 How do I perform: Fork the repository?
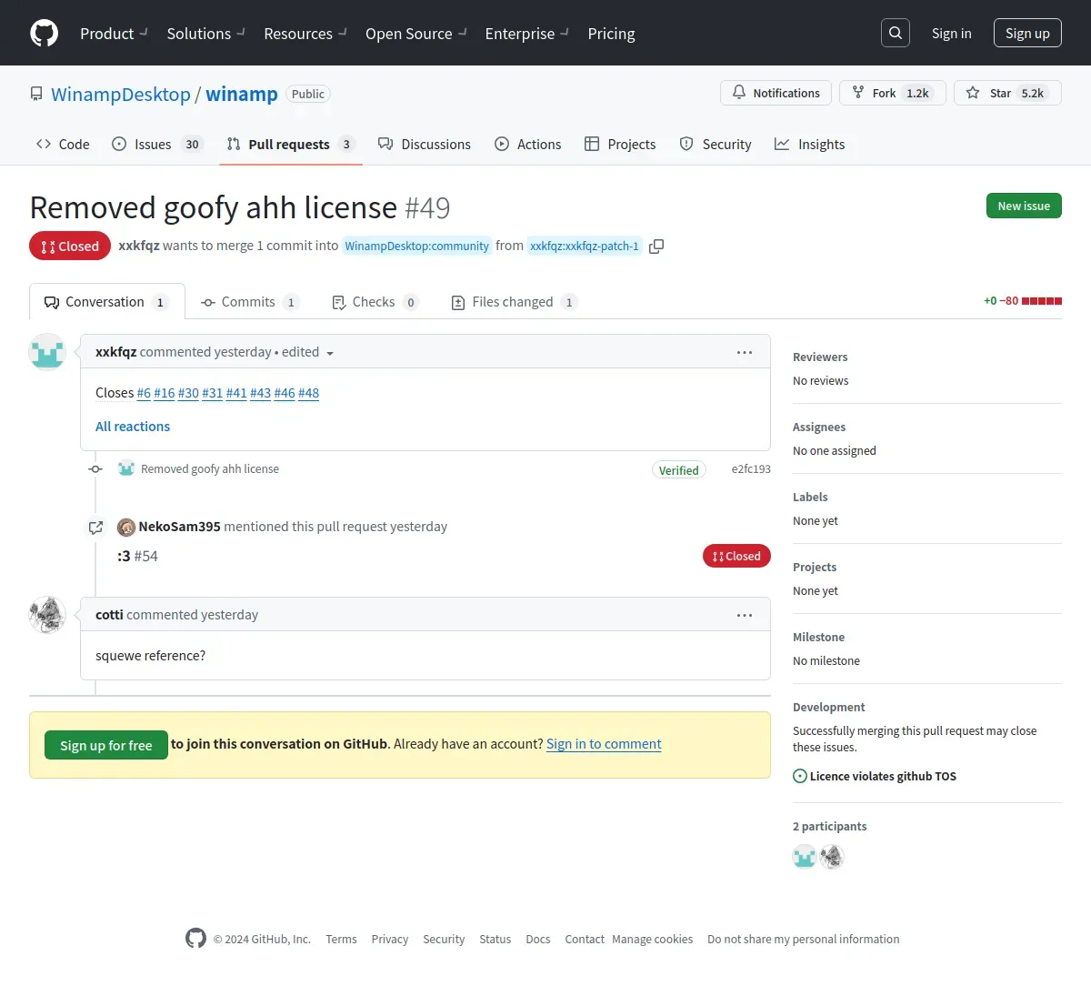pyautogui.click(x=892, y=93)
